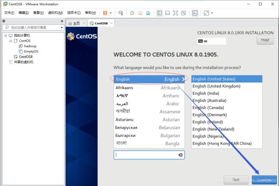This screenshot has height=186, width=279.
Task: Select Bulgarian in the language list
Action: click(x=149, y=135)
